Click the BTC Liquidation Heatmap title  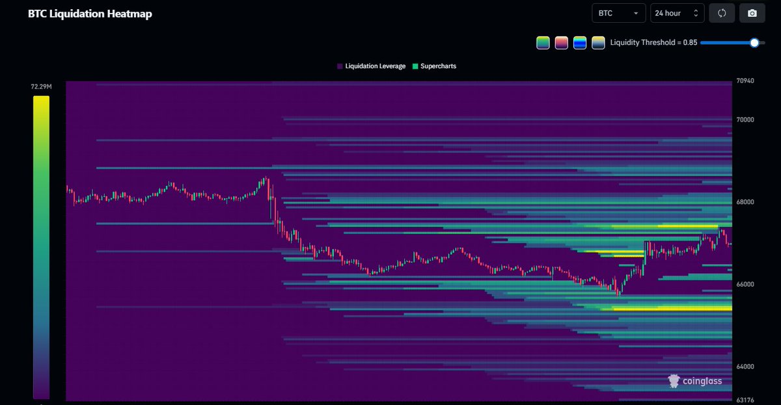(x=90, y=13)
